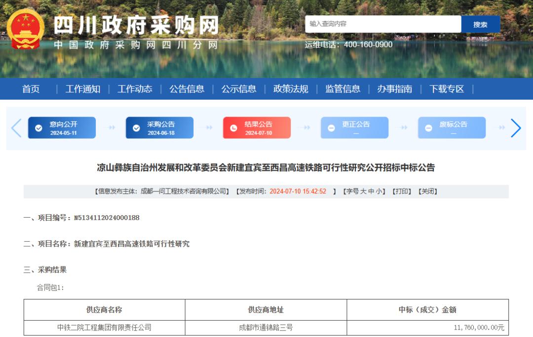Click the right arrow of the timeline
This screenshot has width=533, height=337.
[x=516, y=128]
